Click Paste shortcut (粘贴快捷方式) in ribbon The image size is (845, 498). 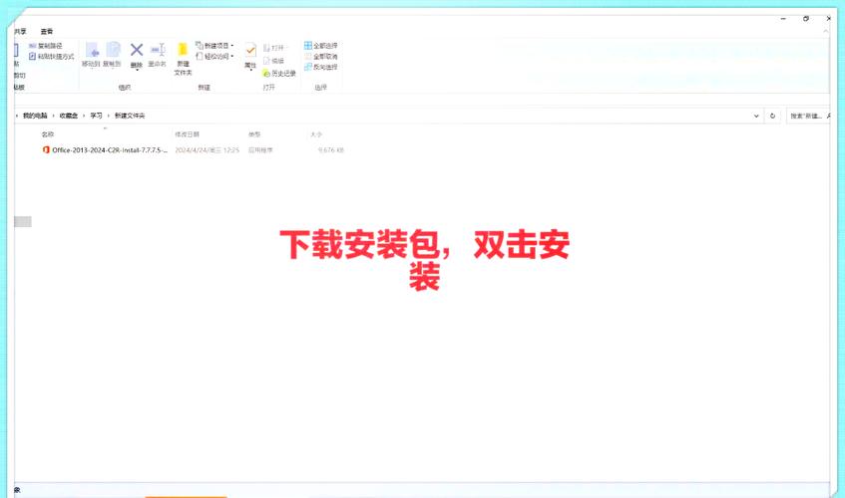tap(51, 57)
